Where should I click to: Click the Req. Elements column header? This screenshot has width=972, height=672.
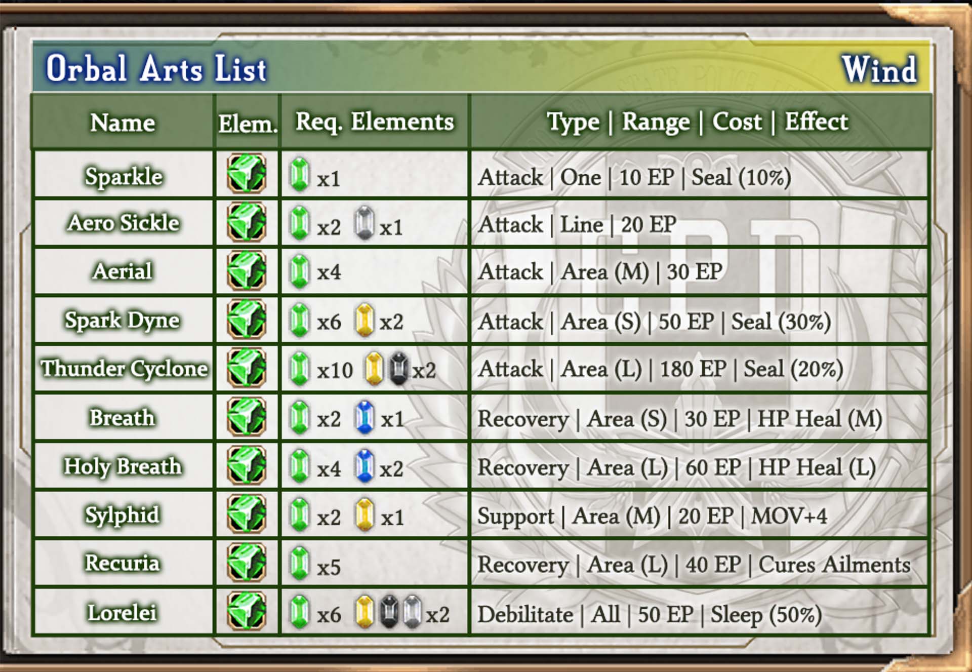(375, 122)
